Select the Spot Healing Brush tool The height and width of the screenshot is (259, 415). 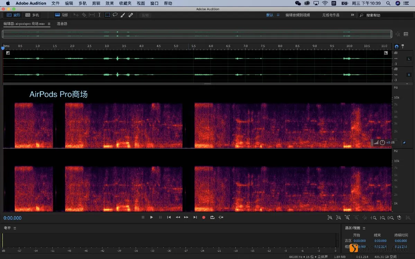point(130,15)
